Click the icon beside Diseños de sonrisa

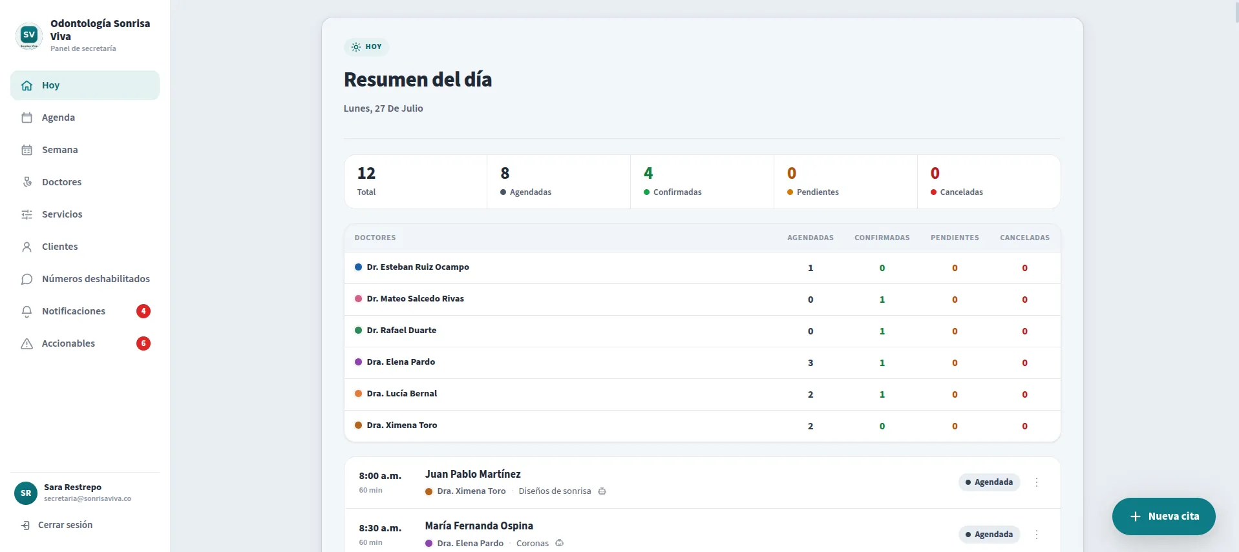[x=602, y=491]
